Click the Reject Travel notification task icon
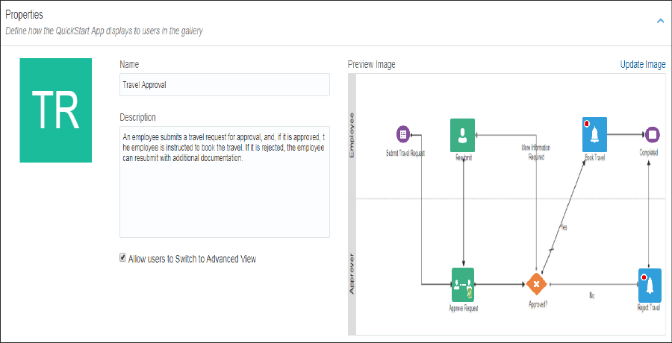672x343 pixels. point(651,284)
